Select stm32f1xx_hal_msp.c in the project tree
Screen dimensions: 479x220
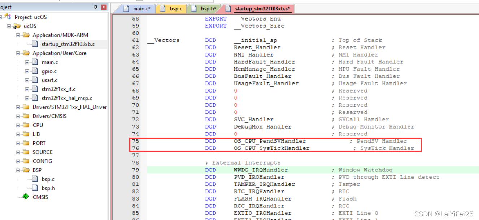[67, 98]
